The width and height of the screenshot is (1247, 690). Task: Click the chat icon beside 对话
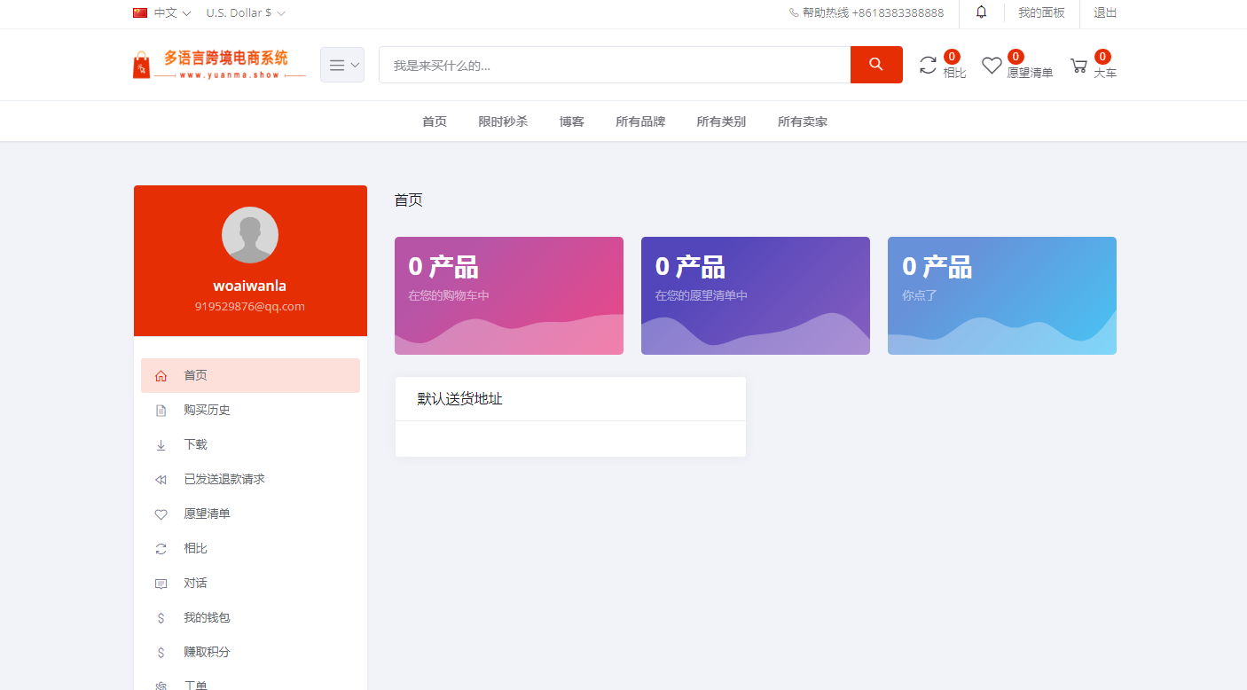point(161,584)
